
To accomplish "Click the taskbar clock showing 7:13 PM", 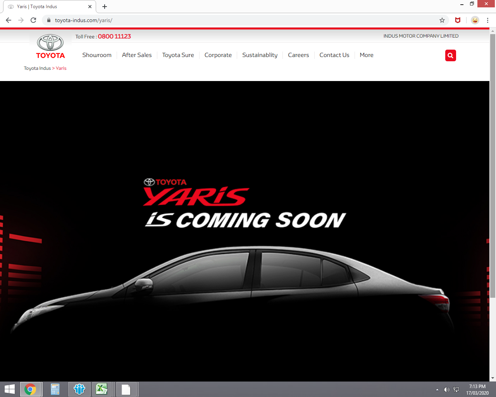I will coord(477,390).
